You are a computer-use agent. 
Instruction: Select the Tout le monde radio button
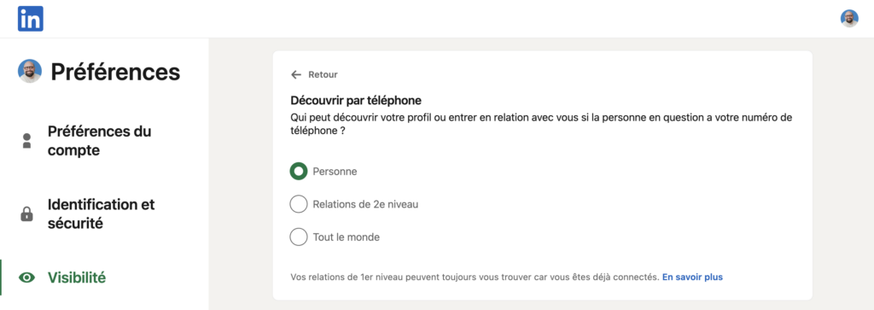click(299, 237)
